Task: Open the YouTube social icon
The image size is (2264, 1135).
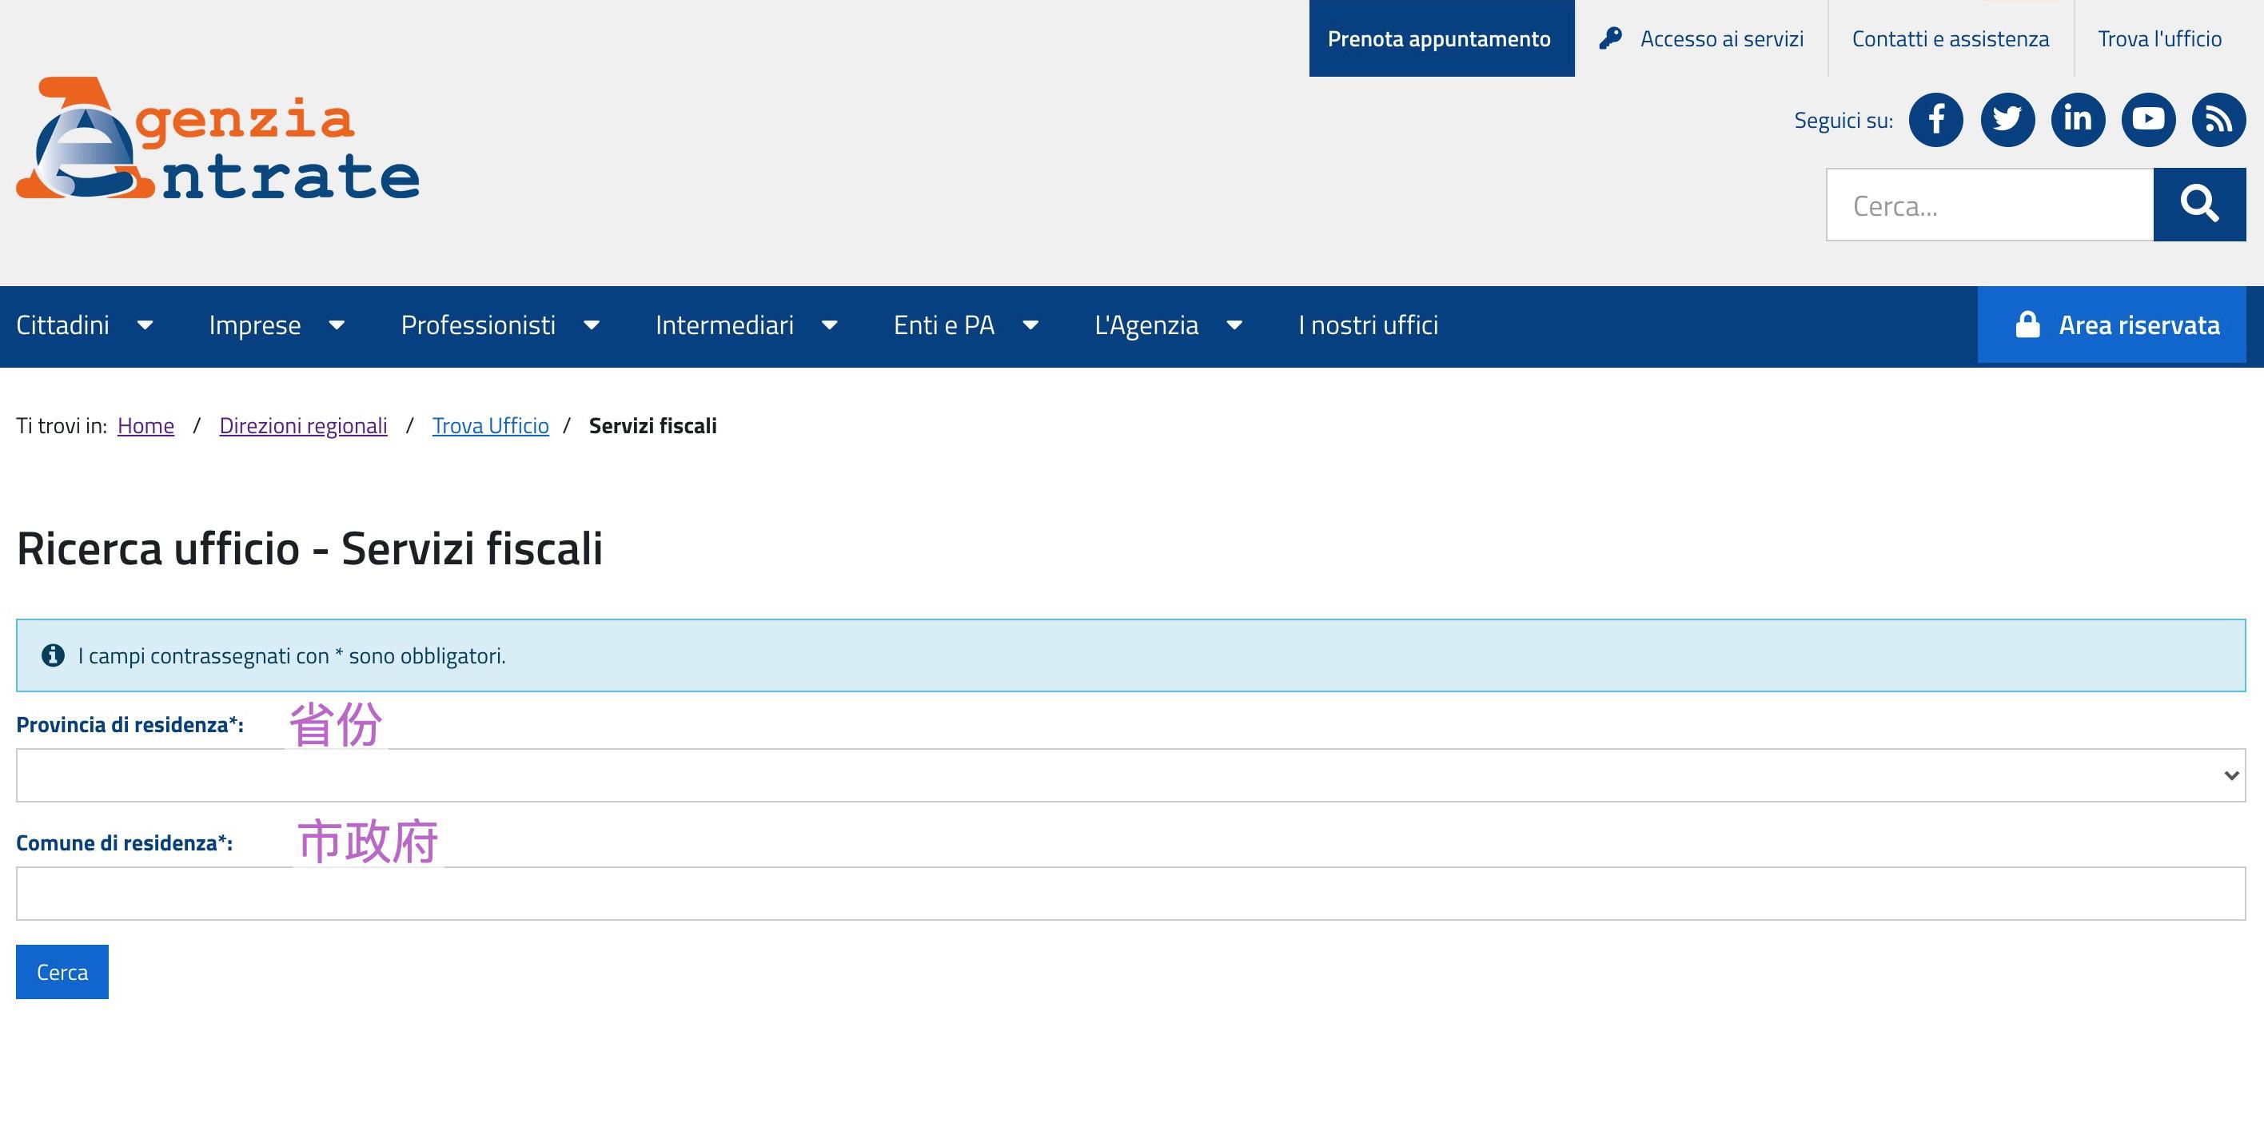Action: [2148, 119]
